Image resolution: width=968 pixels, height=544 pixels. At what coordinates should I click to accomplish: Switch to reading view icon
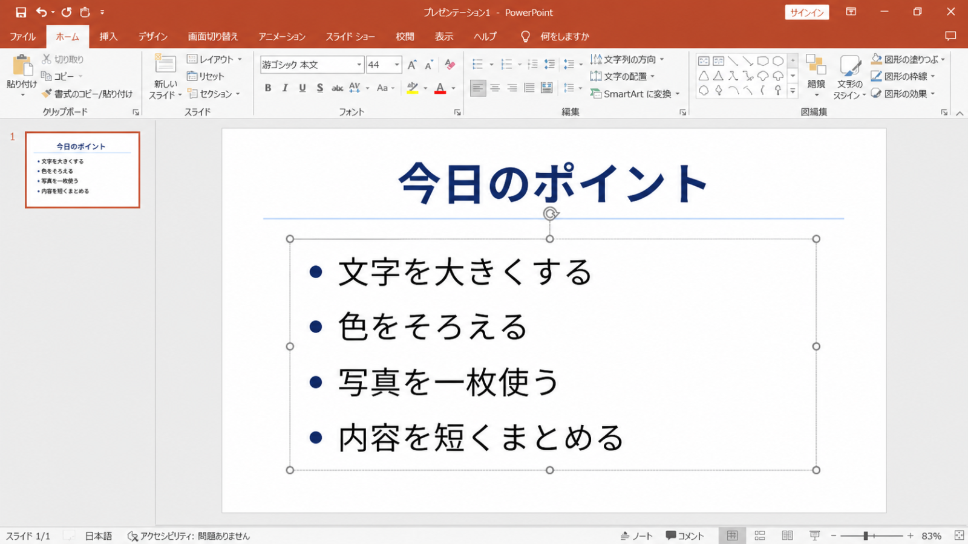point(787,536)
